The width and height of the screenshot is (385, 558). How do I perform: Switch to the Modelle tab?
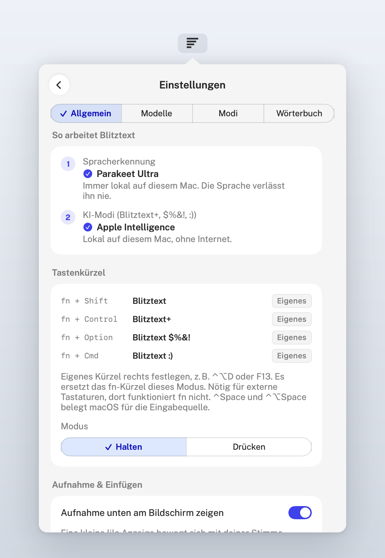(x=157, y=113)
